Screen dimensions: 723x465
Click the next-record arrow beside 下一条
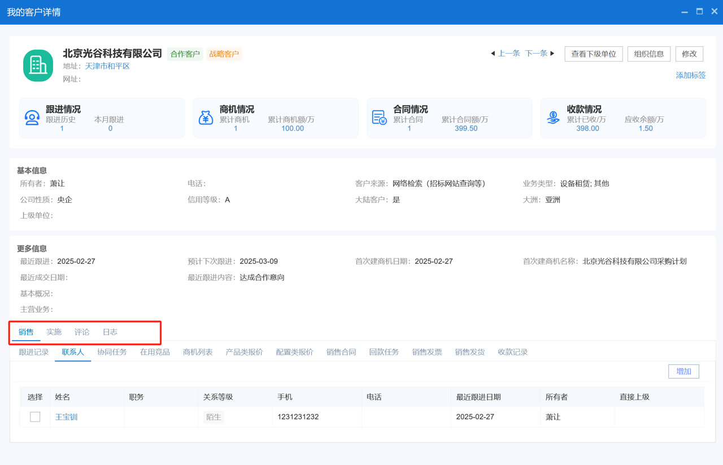(552, 53)
